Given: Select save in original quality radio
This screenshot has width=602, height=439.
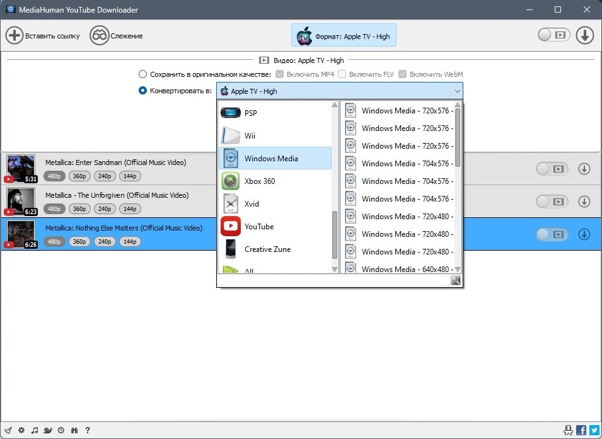Looking at the screenshot, I should [142, 74].
